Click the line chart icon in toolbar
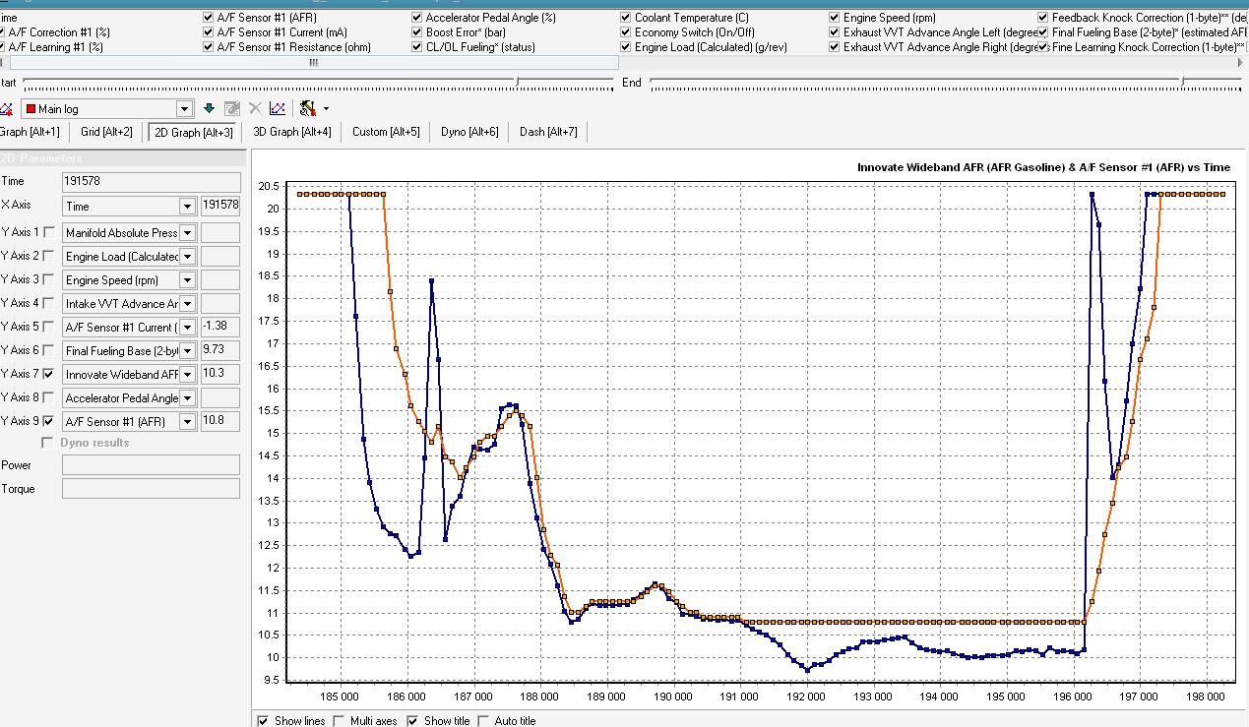 point(279,108)
